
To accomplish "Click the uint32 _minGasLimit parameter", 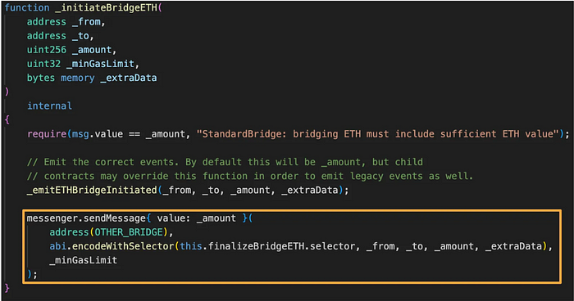I will point(83,64).
